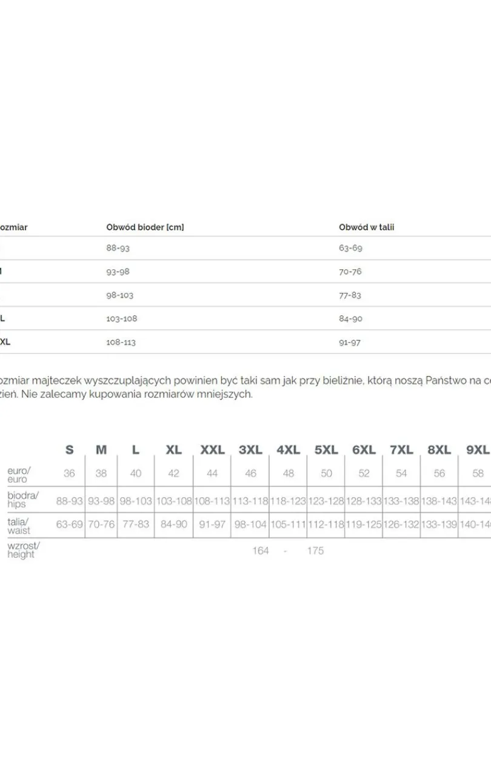491x764 pixels.
Task: Click the 70-76 waist value in upper table
Action: pos(350,272)
